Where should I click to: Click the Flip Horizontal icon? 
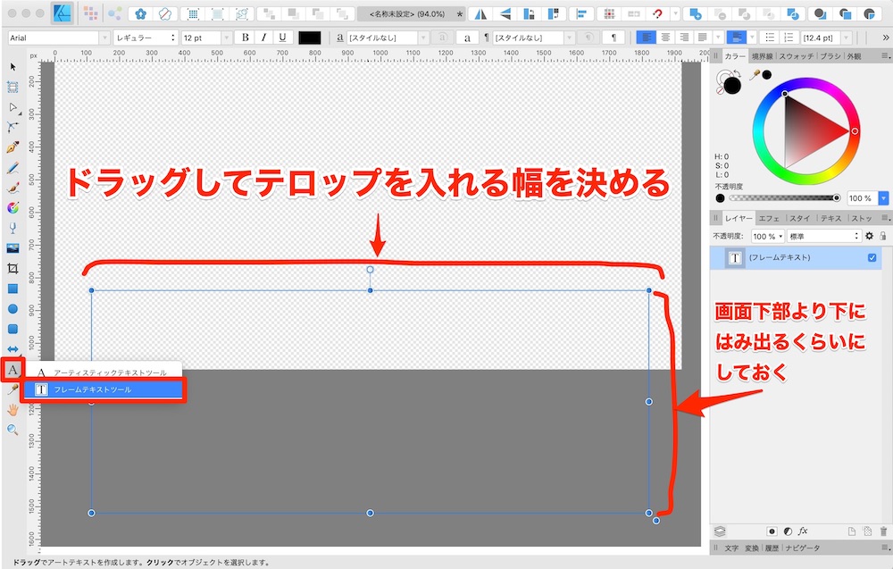pos(481,13)
